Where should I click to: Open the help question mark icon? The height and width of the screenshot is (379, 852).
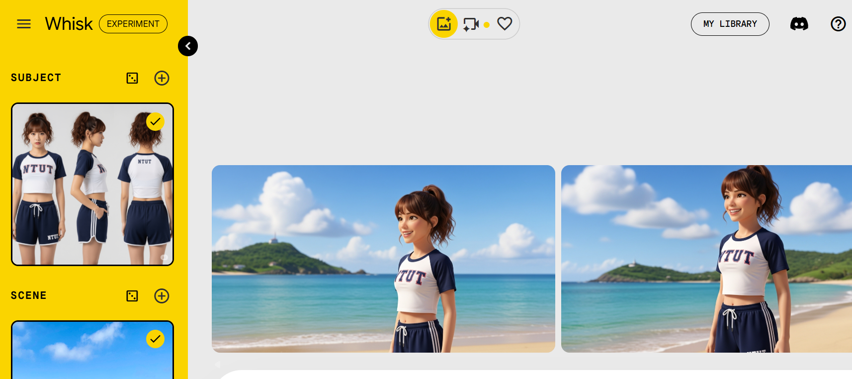tap(838, 24)
